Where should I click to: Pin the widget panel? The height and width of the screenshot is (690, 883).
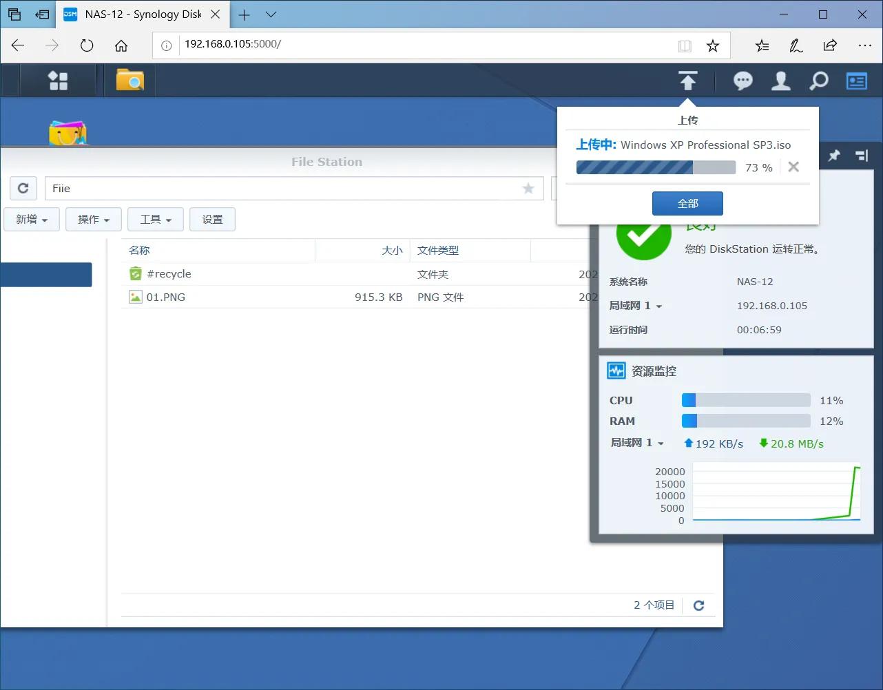833,156
